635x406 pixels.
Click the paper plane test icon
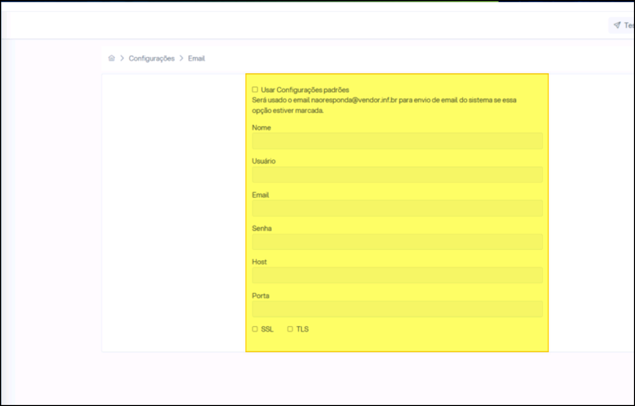pyautogui.click(x=617, y=25)
